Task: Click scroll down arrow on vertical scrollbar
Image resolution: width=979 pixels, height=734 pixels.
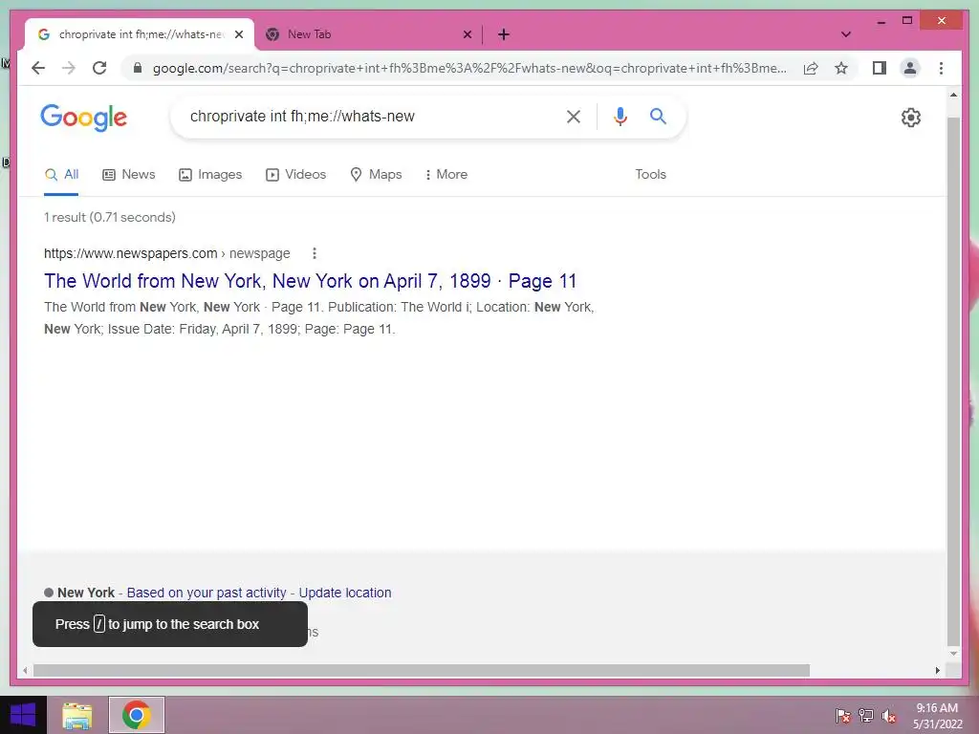Action: coord(953,654)
